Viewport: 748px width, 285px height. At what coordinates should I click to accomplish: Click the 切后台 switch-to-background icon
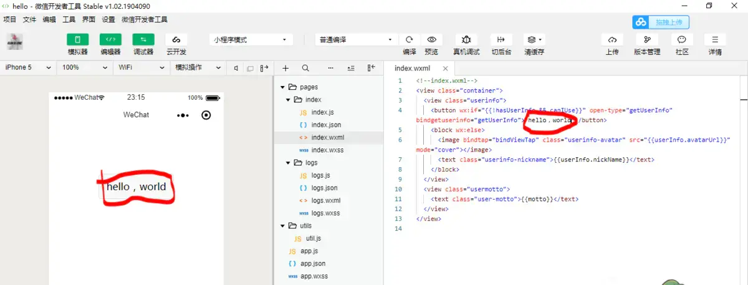[x=501, y=39]
